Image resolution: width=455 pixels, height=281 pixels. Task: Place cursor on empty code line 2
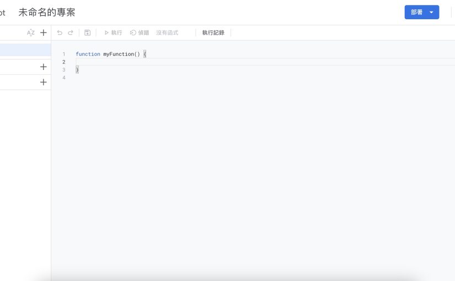click(165, 62)
